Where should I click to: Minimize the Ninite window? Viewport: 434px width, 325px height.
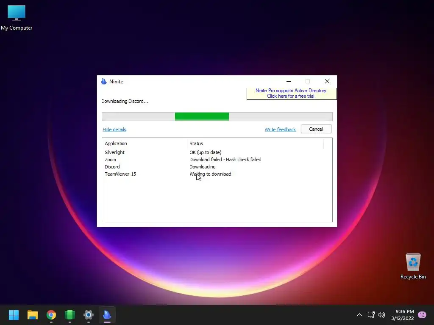(x=288, y=81)
